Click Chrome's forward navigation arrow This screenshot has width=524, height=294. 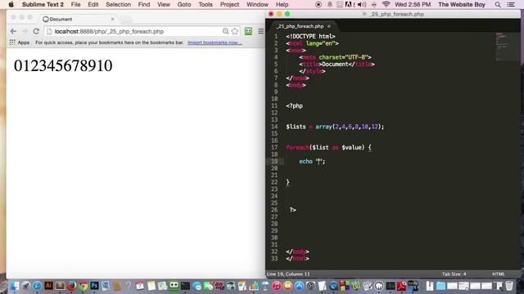(x=25, y=31)
